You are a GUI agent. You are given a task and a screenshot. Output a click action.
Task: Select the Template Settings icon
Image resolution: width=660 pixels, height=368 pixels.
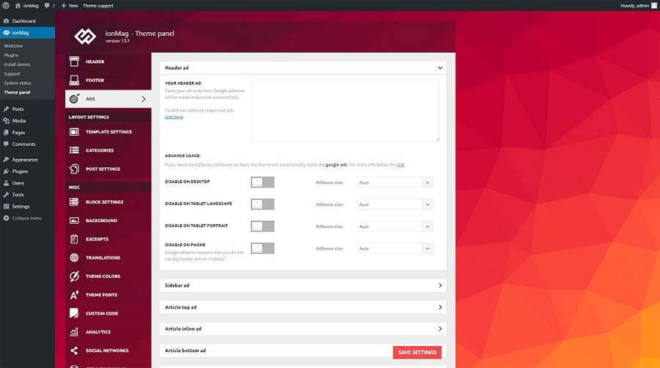[x=73, y=132]
